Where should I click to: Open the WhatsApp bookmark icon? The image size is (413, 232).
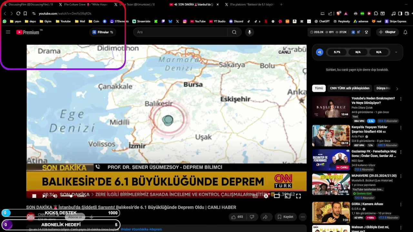coord(5,21)
